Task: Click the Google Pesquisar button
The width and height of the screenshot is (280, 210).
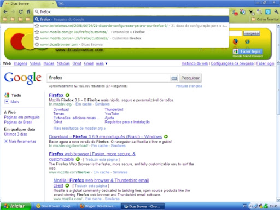Action: click(x=190, y=78)
